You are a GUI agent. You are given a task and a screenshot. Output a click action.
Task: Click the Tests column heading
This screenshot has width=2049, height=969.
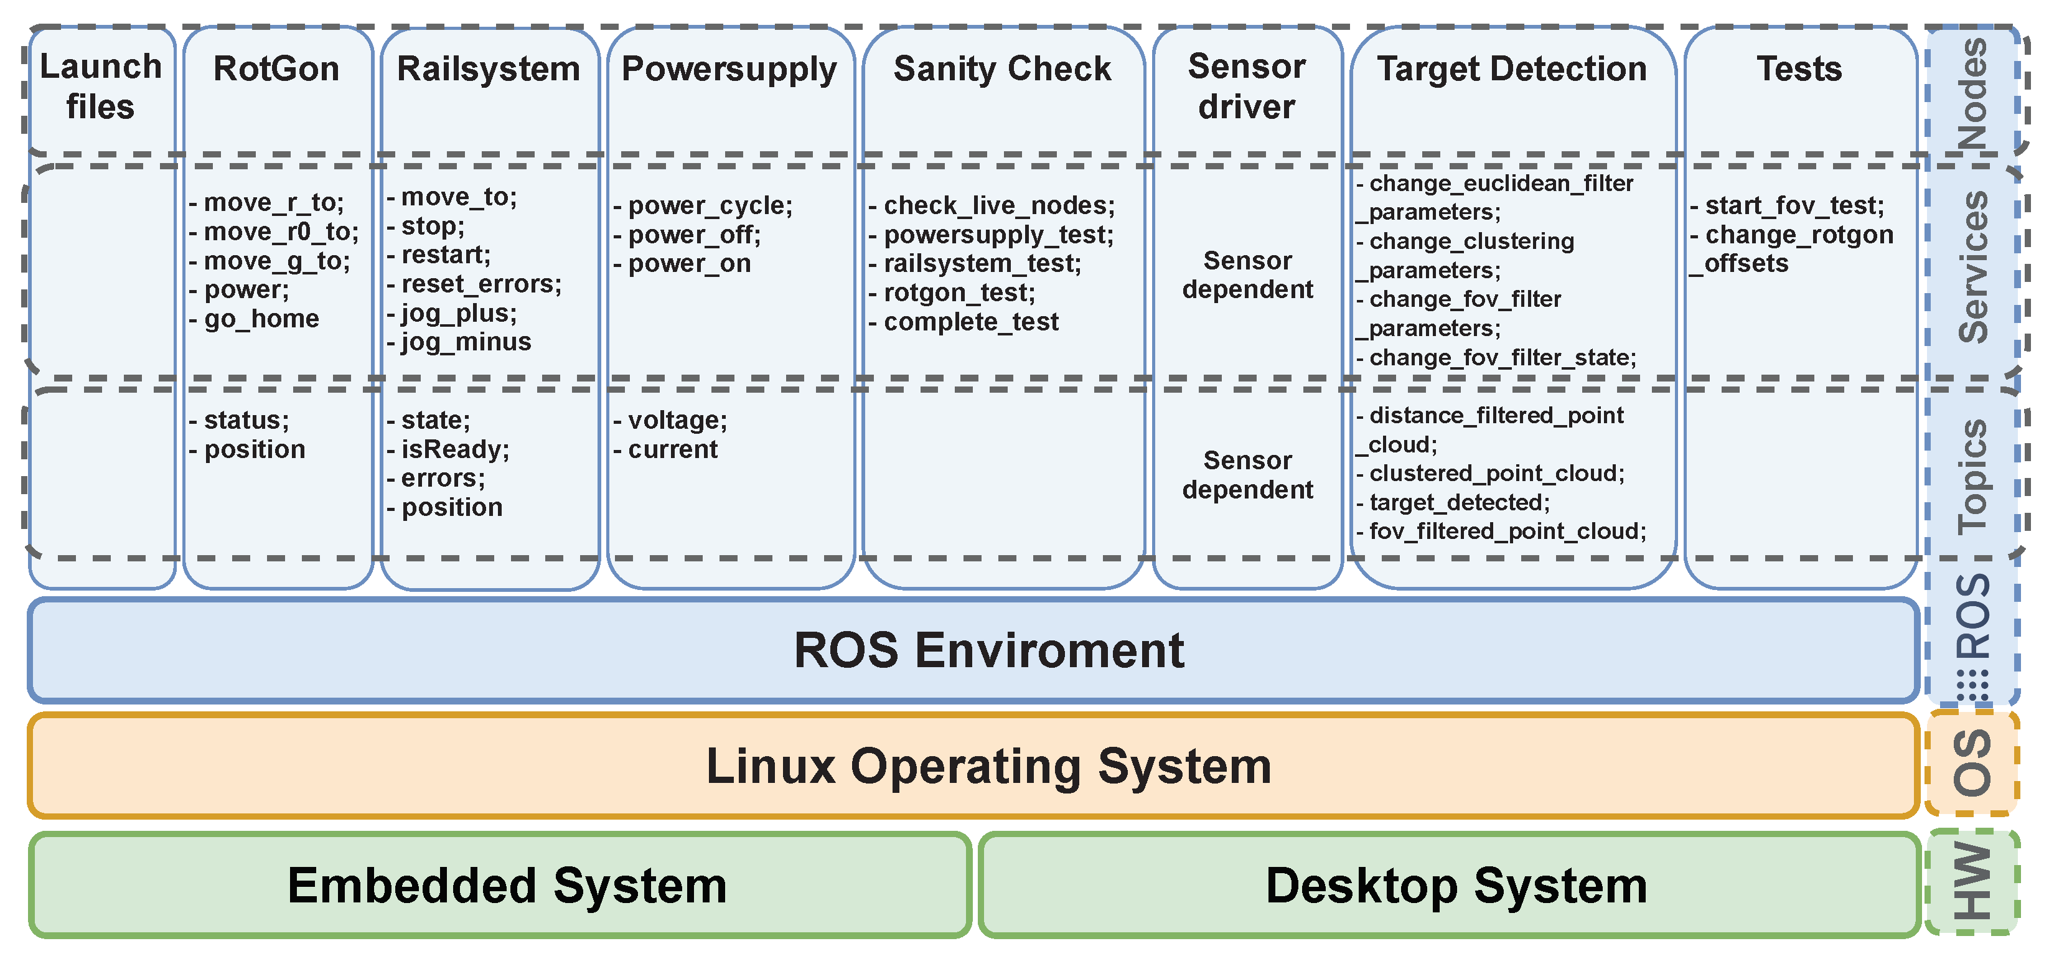point(1799,69)
